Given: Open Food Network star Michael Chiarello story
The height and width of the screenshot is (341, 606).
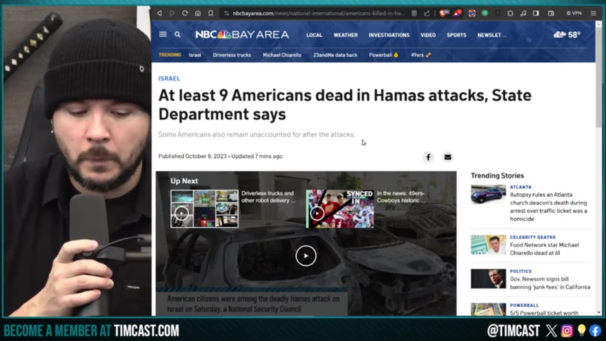Looking at the screenshot, I should pyautogui.click(x=544, y=249).
